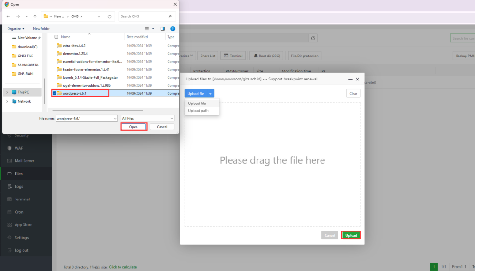Click the Upload file split-button arrow
This screenshot has width=482, height=271.
coord(211,94)
